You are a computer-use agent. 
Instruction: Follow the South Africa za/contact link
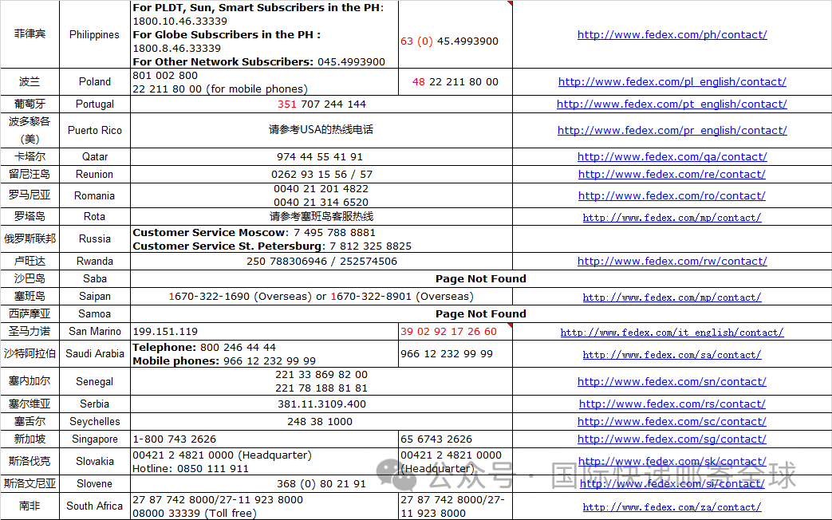[672, 507]
